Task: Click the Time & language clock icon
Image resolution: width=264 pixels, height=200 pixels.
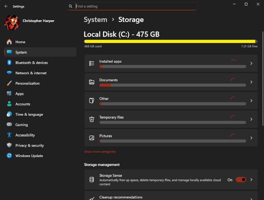Action: (9, 114)
